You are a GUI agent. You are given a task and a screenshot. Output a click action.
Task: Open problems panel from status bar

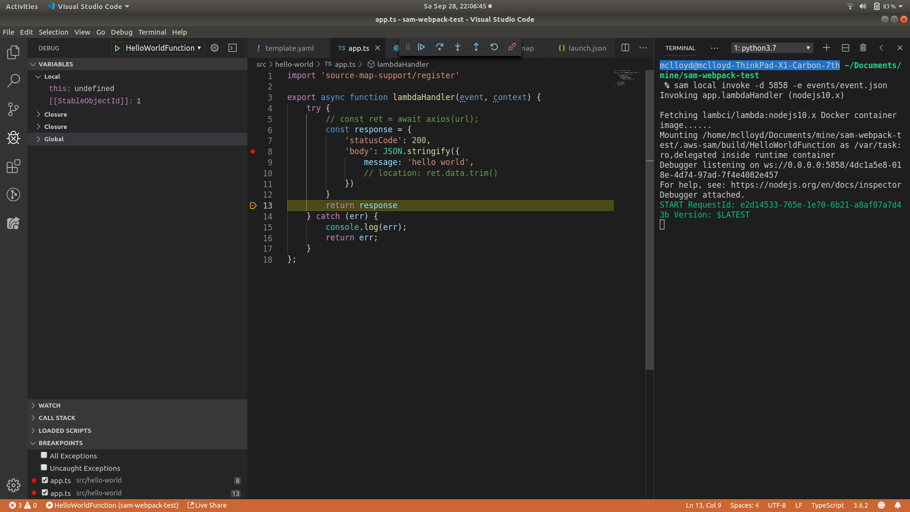19,505
